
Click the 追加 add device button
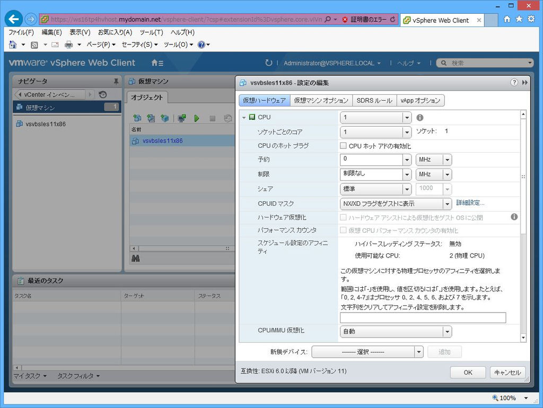coord(445,352)
